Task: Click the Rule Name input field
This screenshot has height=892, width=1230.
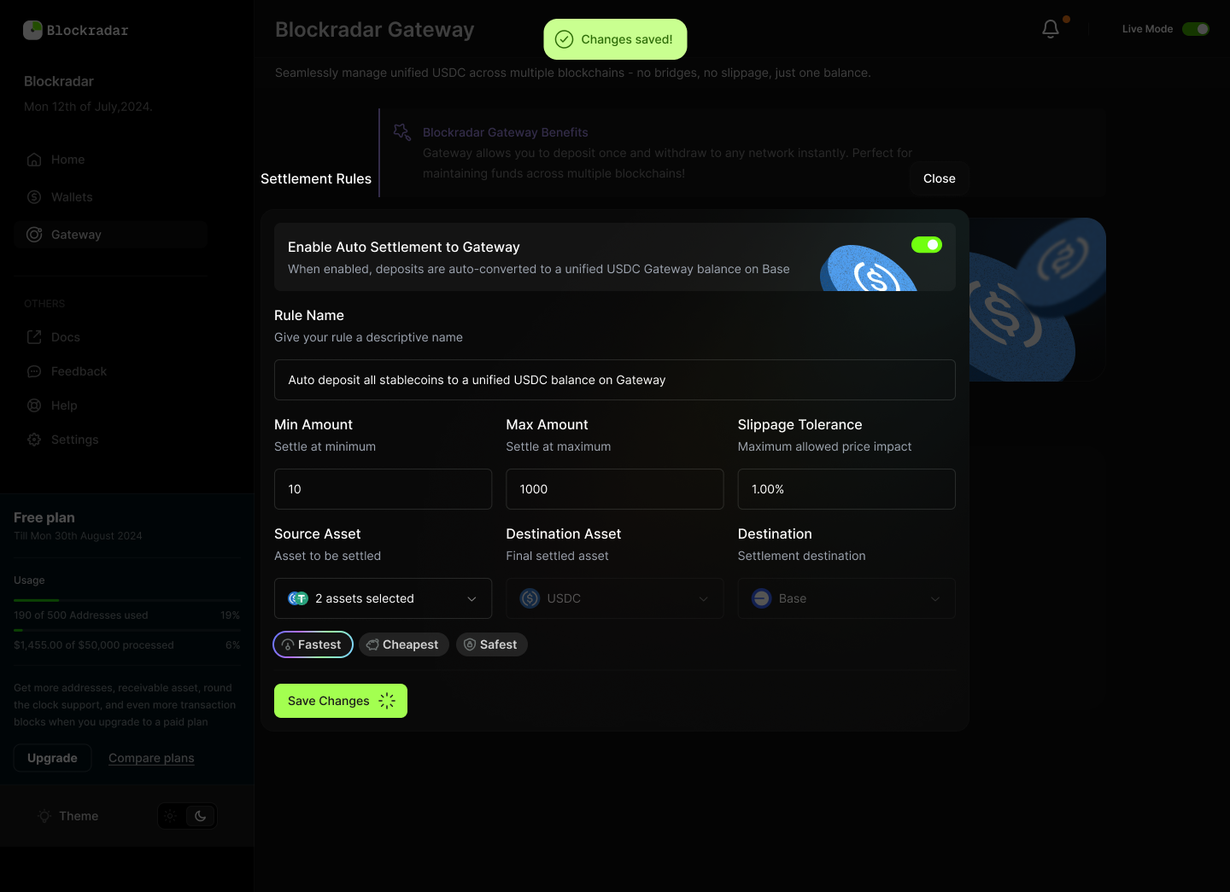Action: [x=615, y=380]
